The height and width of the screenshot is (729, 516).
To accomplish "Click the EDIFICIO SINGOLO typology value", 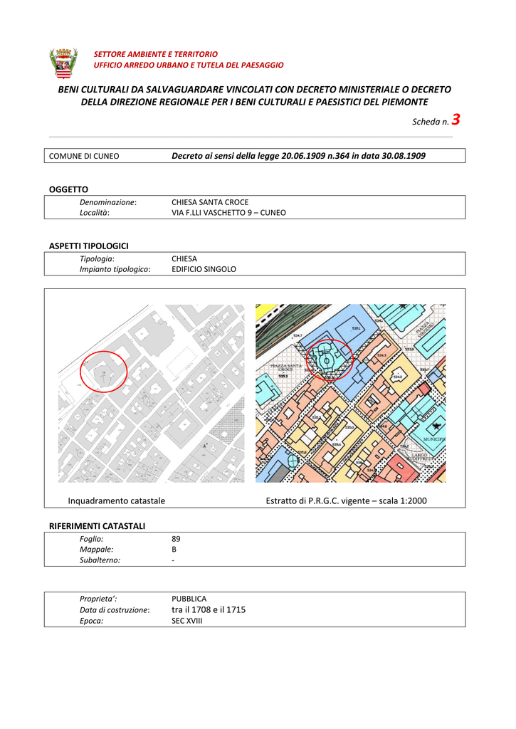I will click(204, 269).
